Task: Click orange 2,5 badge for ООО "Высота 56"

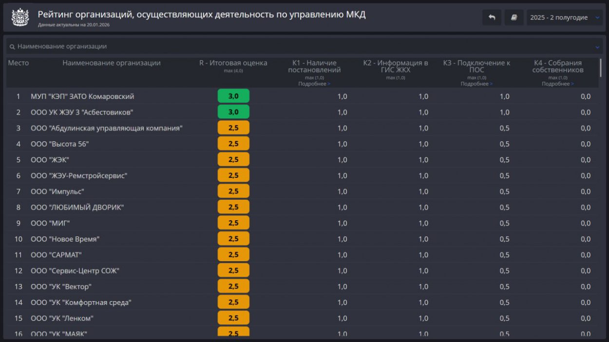Action: tap(233, 144)
